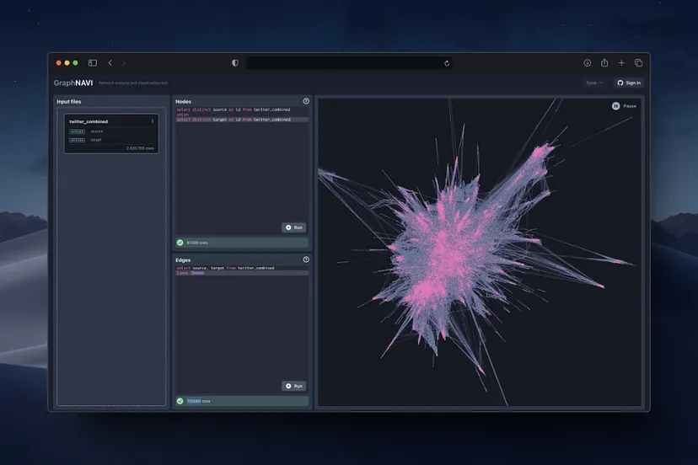
Task: Go back using browser back arrow
Action: click(x=110, y=63)
